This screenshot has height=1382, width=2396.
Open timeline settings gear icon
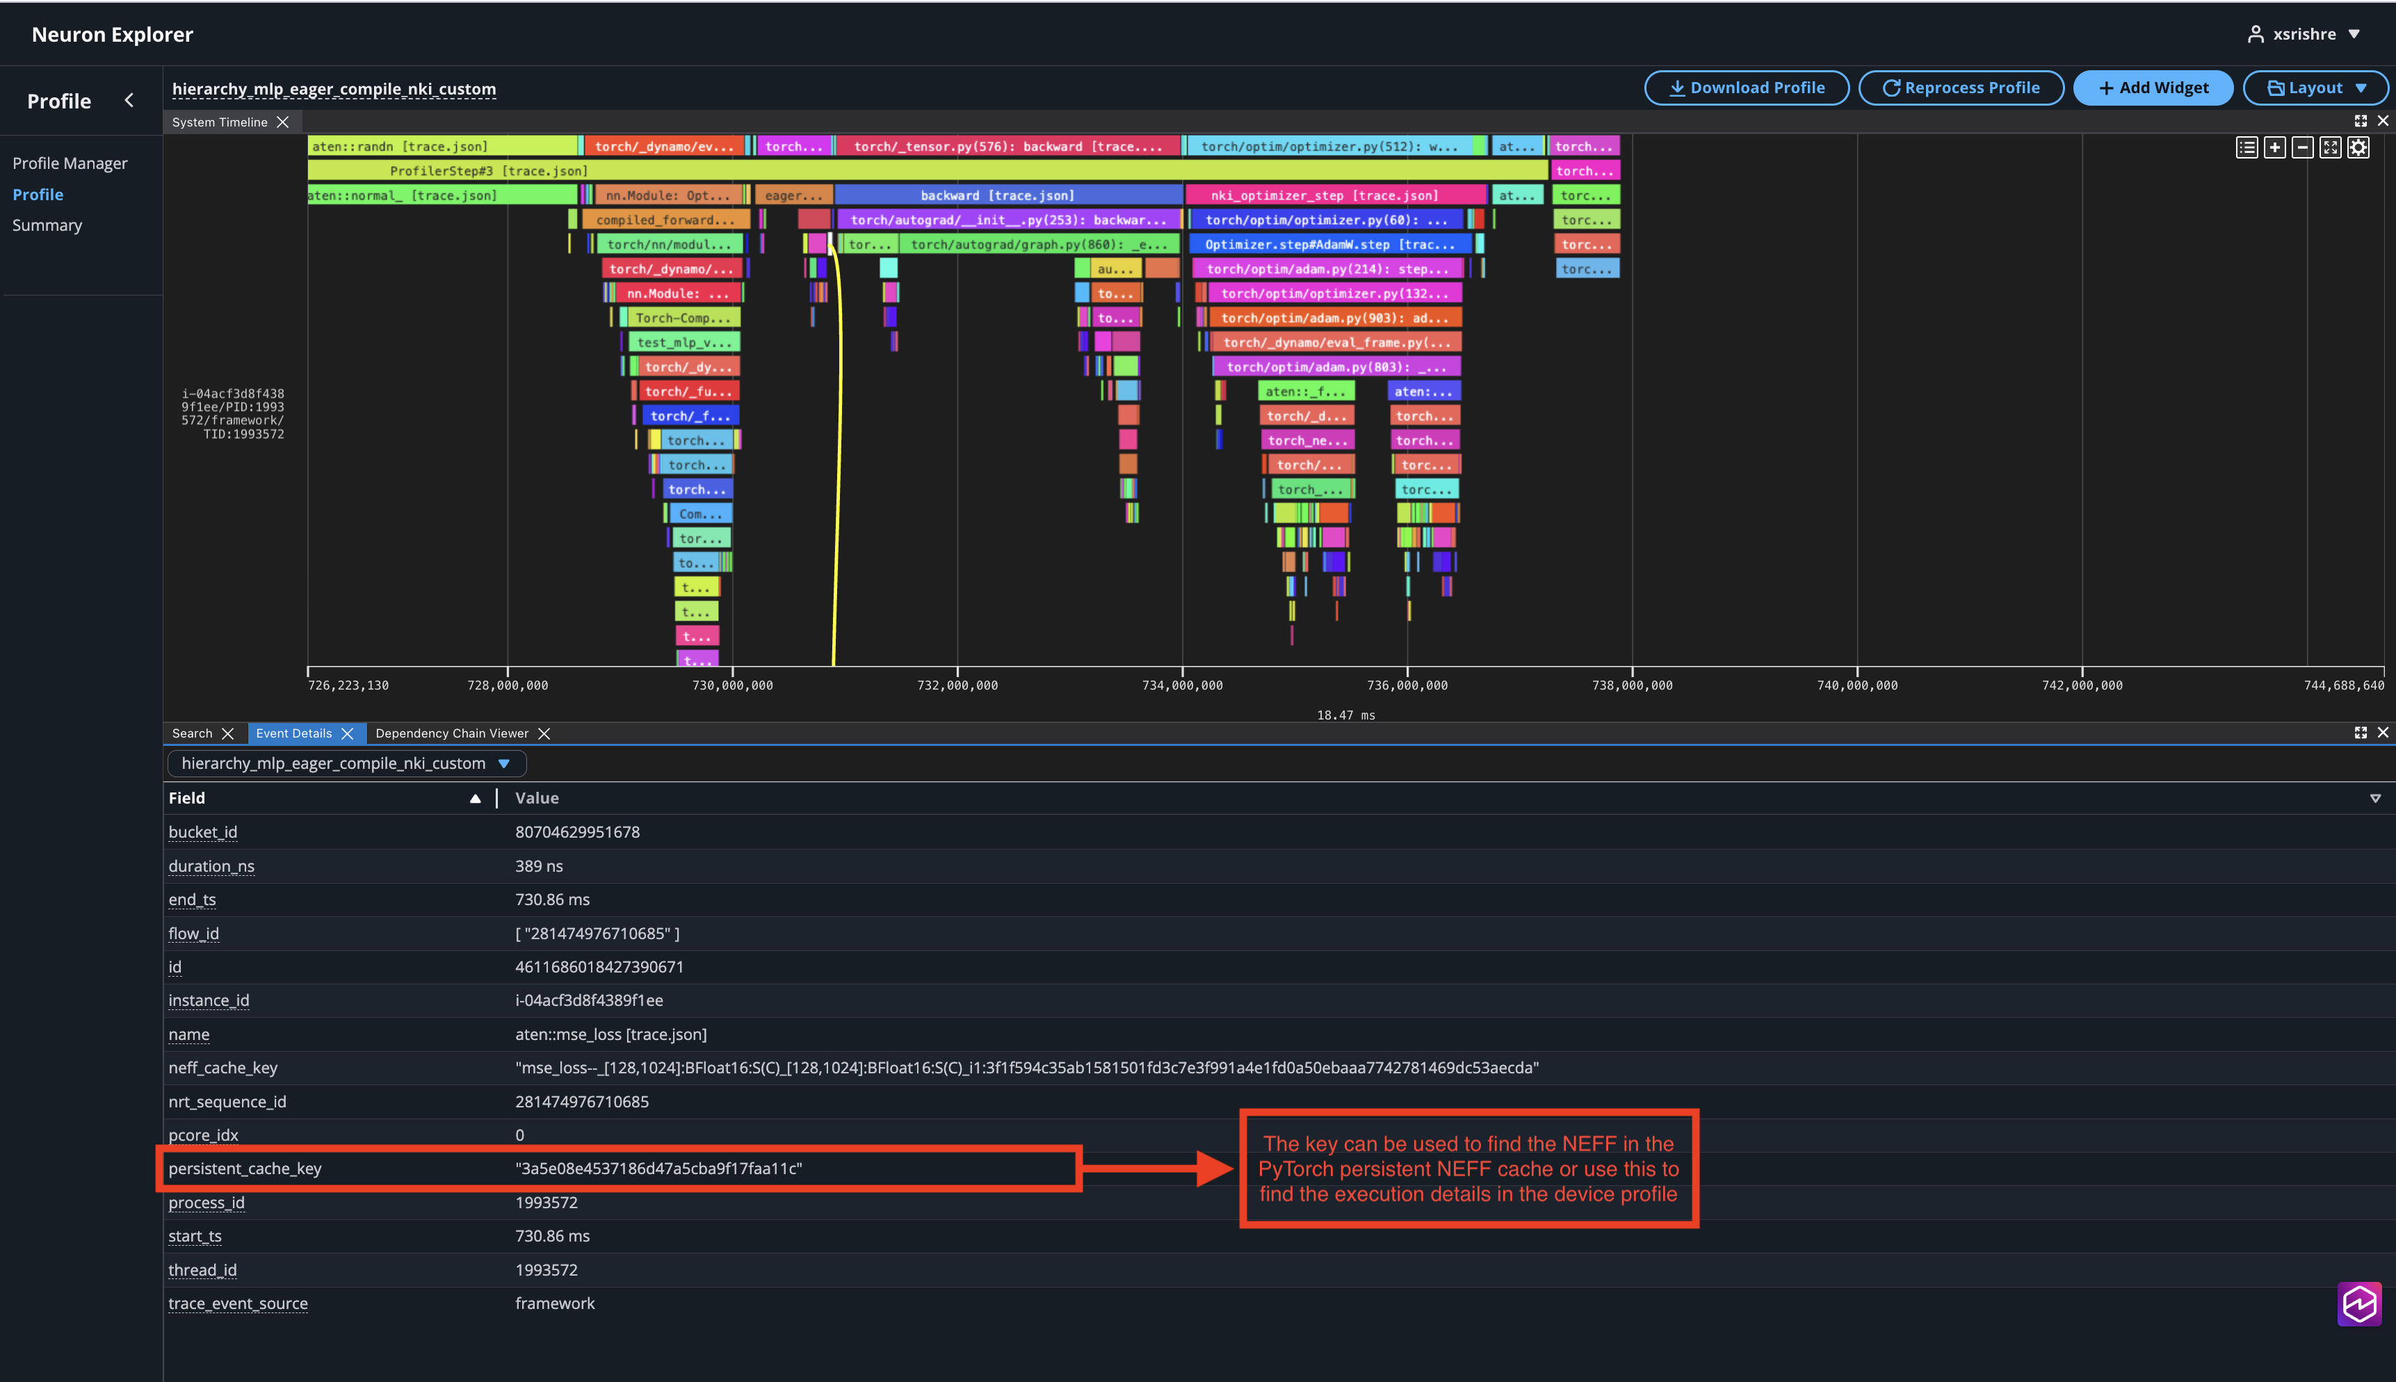pyautogui.click(x=2358, y=147)
